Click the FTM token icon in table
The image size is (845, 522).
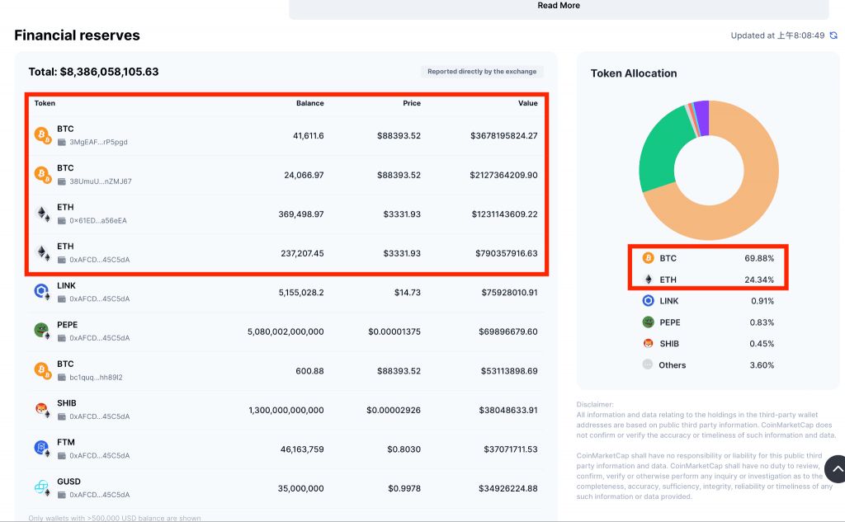(x=42, y=449)
